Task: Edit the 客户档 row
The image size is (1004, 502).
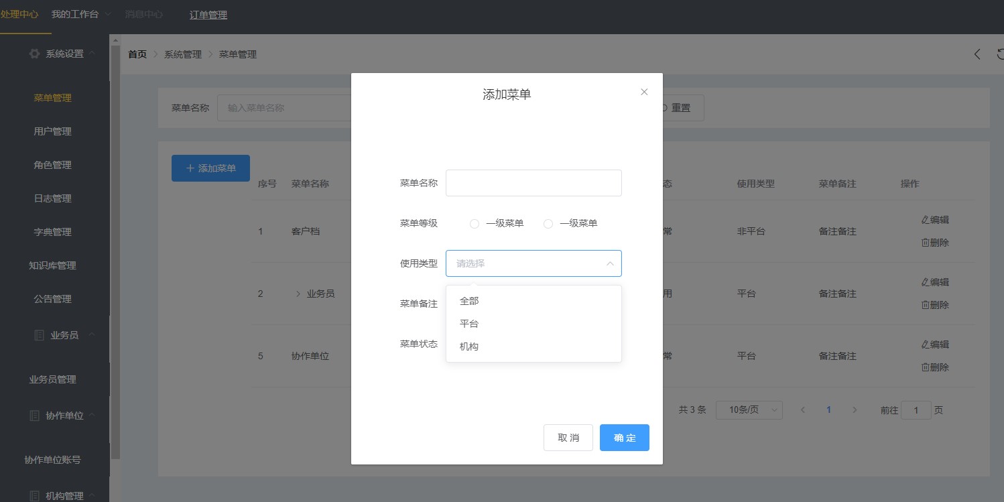Action: [935, 220]
